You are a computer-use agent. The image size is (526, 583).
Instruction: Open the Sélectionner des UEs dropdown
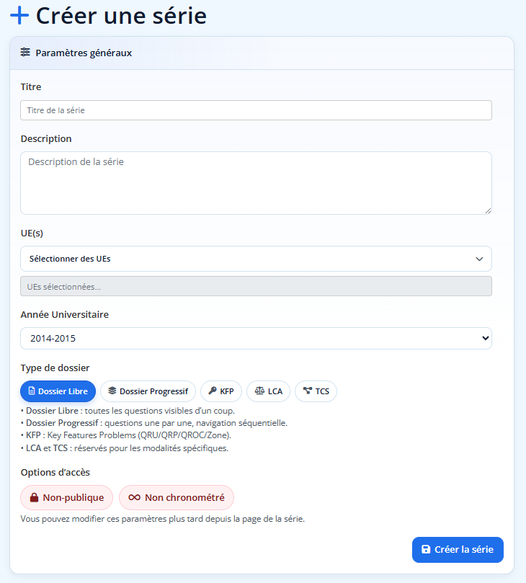coord(256,259)
